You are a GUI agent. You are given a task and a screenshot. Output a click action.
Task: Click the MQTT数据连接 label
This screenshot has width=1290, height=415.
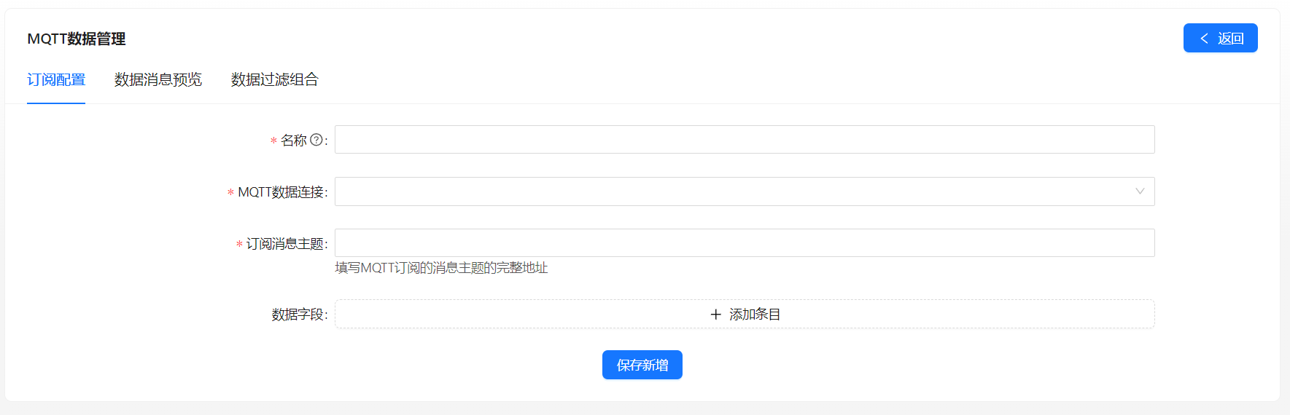282,192
